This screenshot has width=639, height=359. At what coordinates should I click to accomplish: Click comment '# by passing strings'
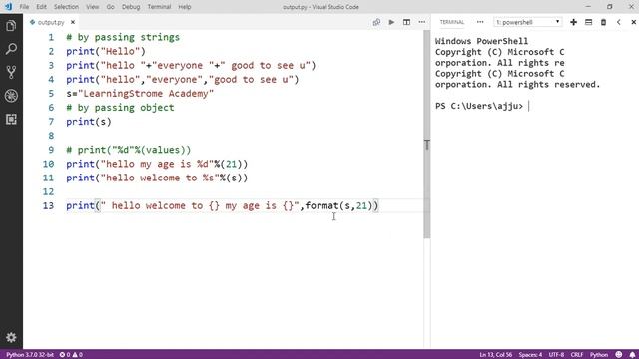click(x=123, y=38)
